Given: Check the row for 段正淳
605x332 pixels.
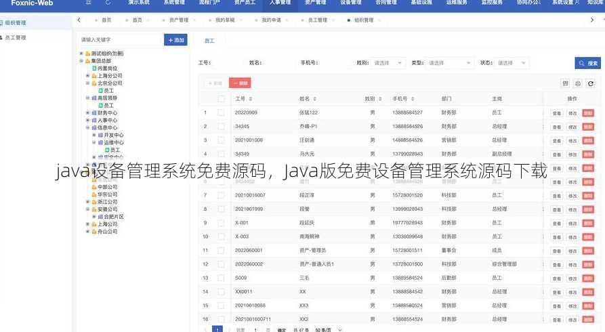Looking at the screenshot, I should (x=221, y=195).
